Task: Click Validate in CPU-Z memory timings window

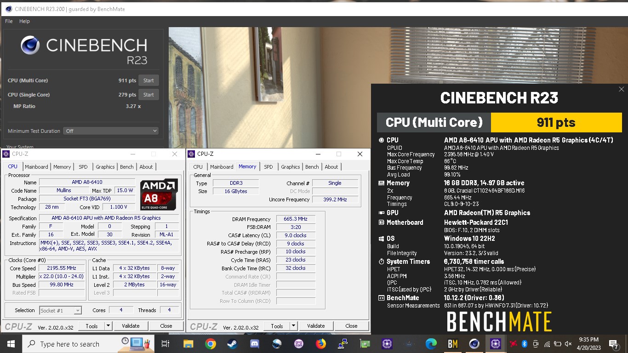Action: click(x=316, y=326)
